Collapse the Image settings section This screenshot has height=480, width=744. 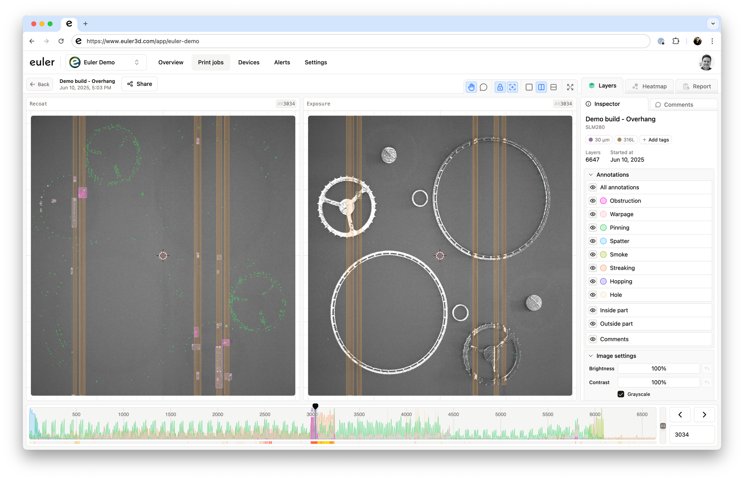[591, 356]
